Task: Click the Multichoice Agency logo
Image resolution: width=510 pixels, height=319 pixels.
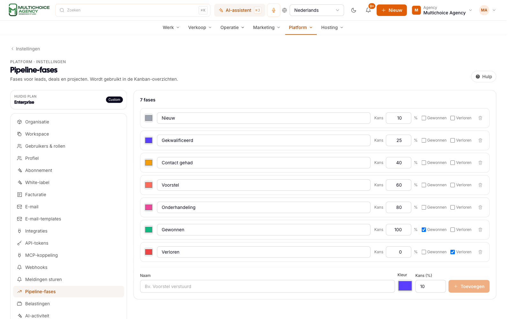Action: point(29,10)
